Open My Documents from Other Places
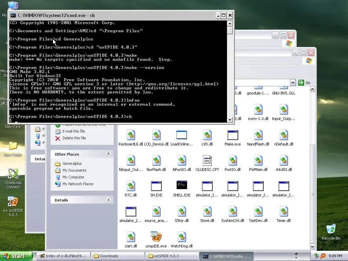348x261 pixels. [74, 171]
